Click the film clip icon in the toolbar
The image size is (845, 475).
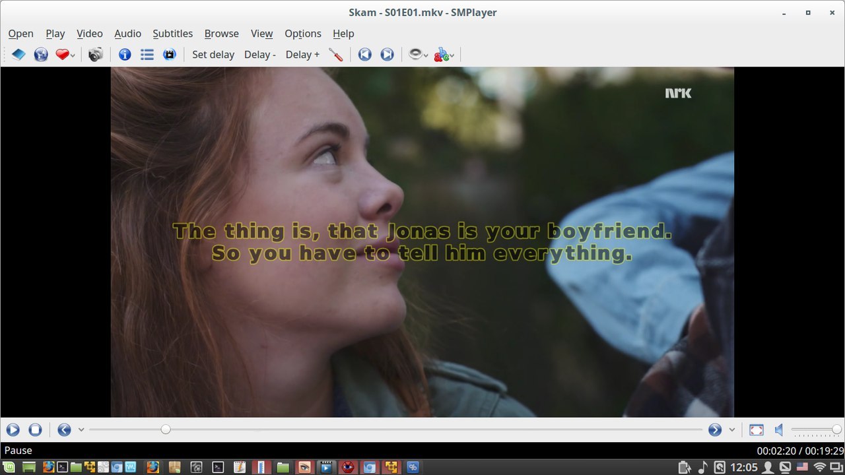tap(170, 55)
